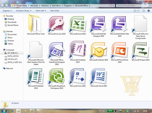Open the Windows Start button

[x=4, y=111]
